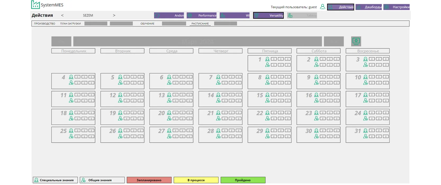Select the План загрузки tab
The image size is (441, 185).
(x=70, y=24)
